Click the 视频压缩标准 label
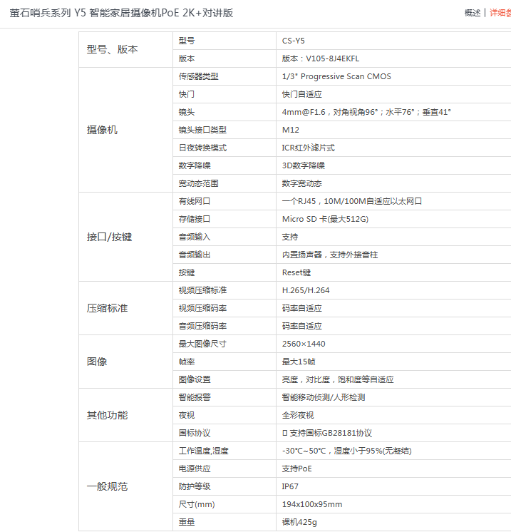The height and width of the screenshot is (532, 511). pos(202,290)
